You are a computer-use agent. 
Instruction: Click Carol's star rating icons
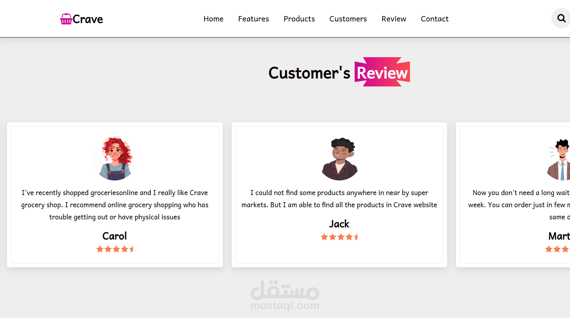click(x=115, y=249)
